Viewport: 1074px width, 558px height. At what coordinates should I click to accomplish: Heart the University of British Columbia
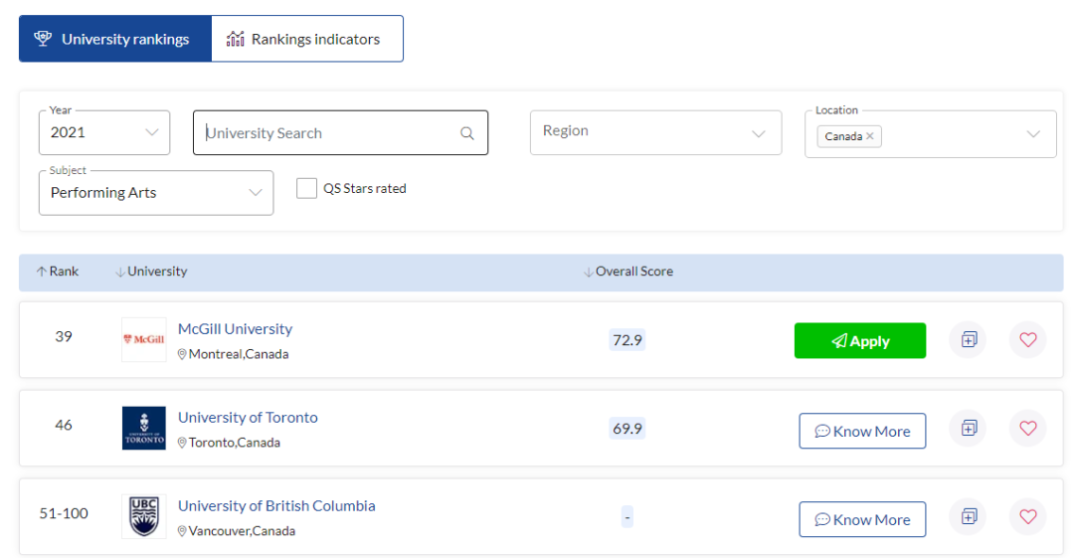click(x=1027, y=516)
